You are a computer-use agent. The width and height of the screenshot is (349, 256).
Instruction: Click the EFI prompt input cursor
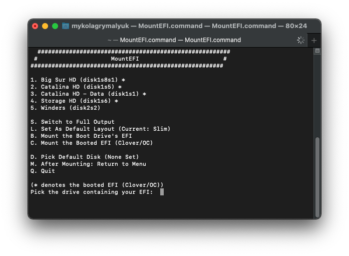[x=162, y=192]
